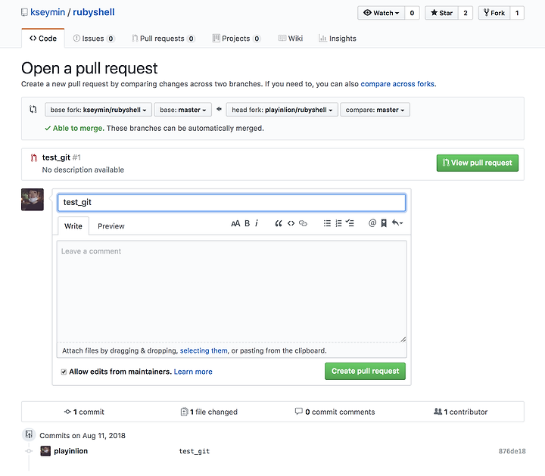Open compare: master branch dropdown
The width and height of the screenshot is (545, 476).
[x=375, y=110]
